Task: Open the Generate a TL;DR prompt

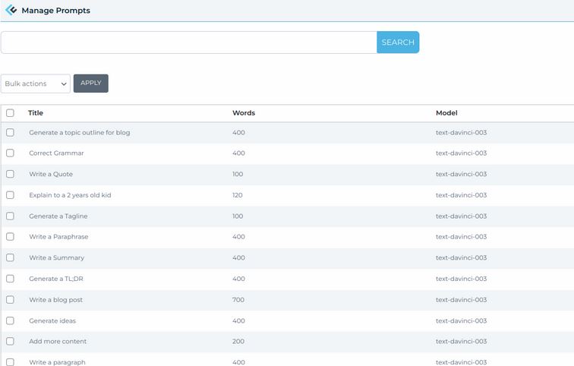Action: tap(56, 279)
